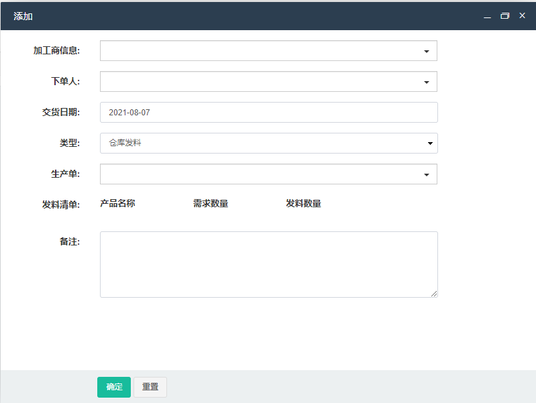Close the 添加 dialog
Image resolution: width=536 pixels, height=403 pixels.
click(x=522, y=15)
